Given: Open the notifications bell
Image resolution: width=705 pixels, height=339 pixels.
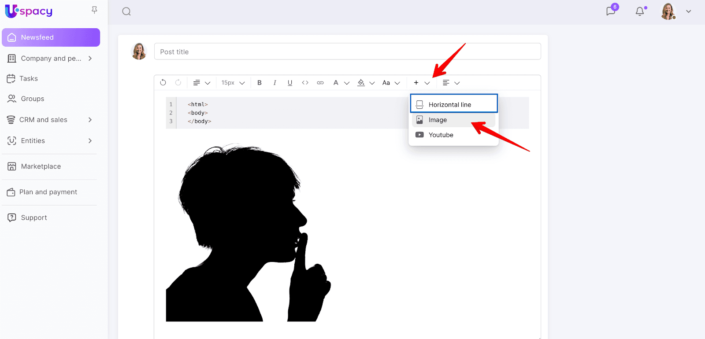Looking at the screenshot, I should tap(640, 11).
